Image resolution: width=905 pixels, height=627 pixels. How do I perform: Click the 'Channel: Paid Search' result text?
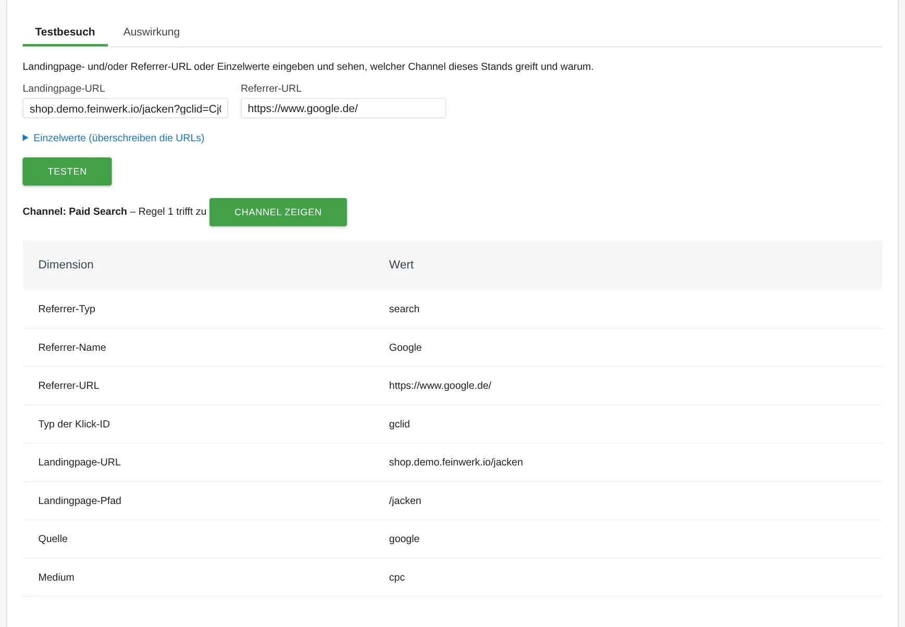pyautogui.click(x=75, y=212)
